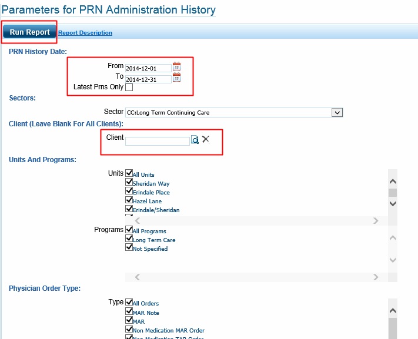The height and width of the screenshot is (339, 418).
Task: Click the From date input field
Action: click(x=148, y=68)
